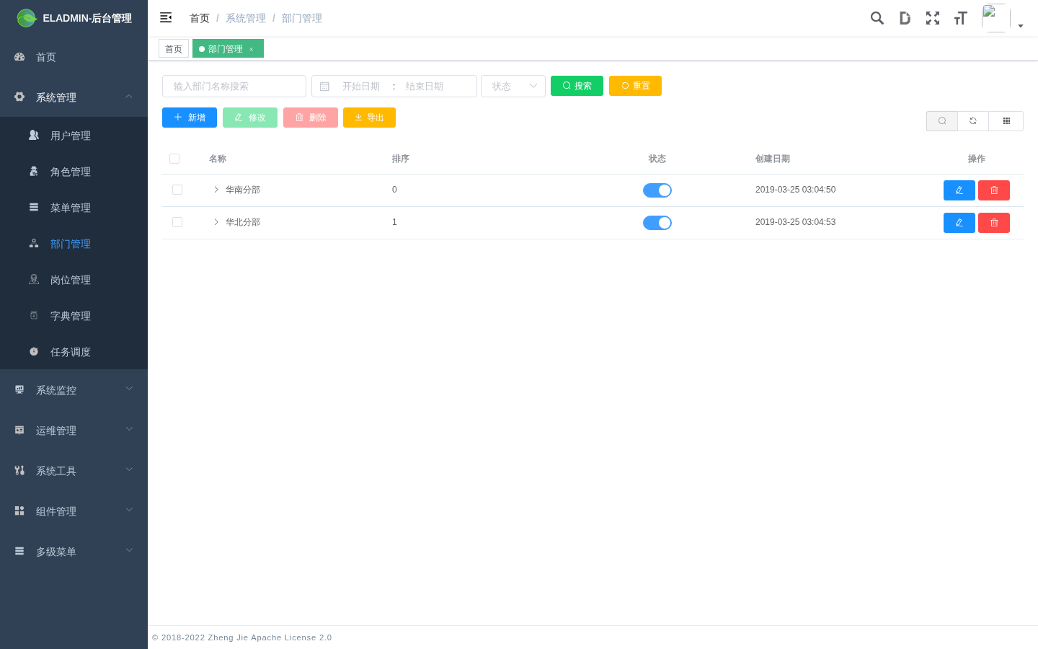Toggle the status switch for 华南分部
Image resolution: width=1038 pixels, height=649 pixels.
tap(657, 190)
